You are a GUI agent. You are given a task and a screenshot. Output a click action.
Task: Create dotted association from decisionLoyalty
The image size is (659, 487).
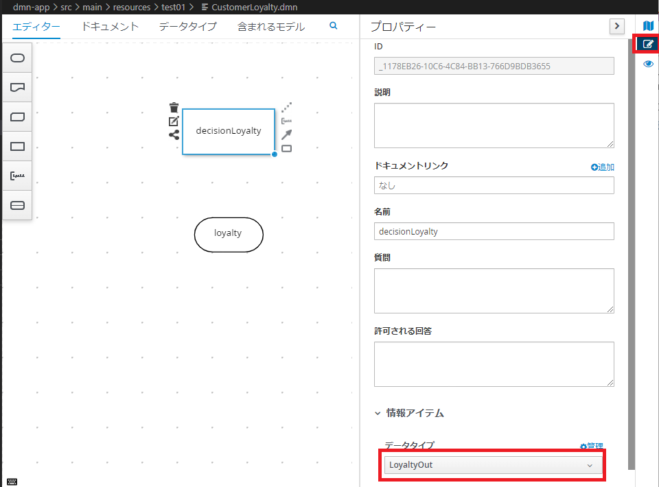(x=287, y=107)
